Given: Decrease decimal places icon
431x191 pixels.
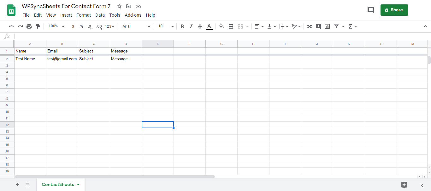Looking at the screenshot, I should point(90,26).
